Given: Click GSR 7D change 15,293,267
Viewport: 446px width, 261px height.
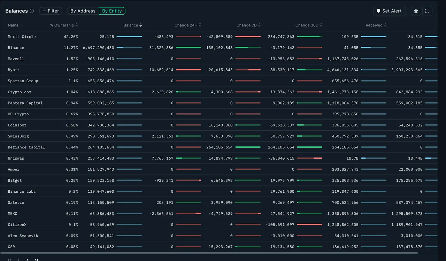Looking at the screenshot, I should click(221, 247).
